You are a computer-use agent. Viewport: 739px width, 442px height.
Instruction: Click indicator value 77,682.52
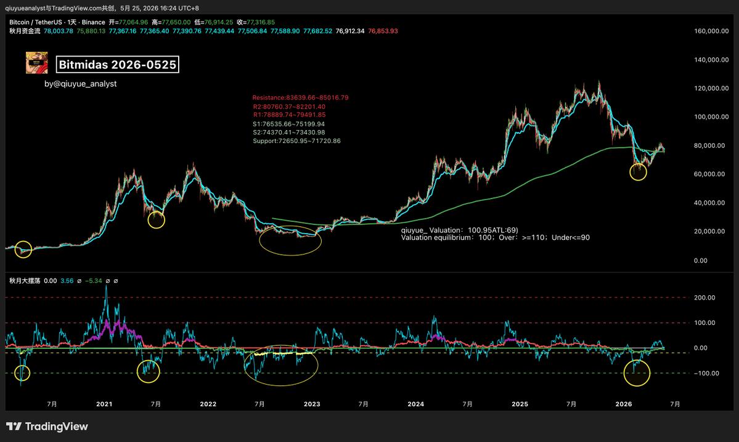(x=317, y=31)
